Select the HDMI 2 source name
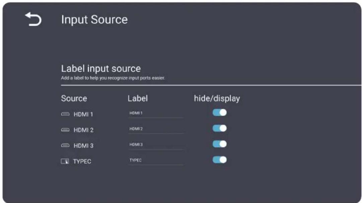The image size is (362, 203). (84, 130)
